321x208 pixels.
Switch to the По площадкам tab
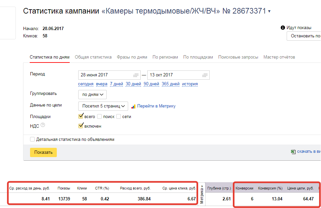(198, 57)
